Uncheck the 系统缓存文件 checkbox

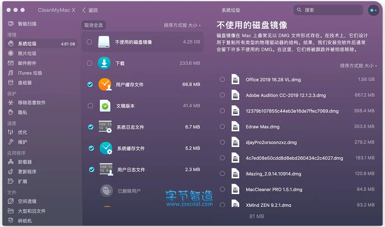[x=91, y=148]
